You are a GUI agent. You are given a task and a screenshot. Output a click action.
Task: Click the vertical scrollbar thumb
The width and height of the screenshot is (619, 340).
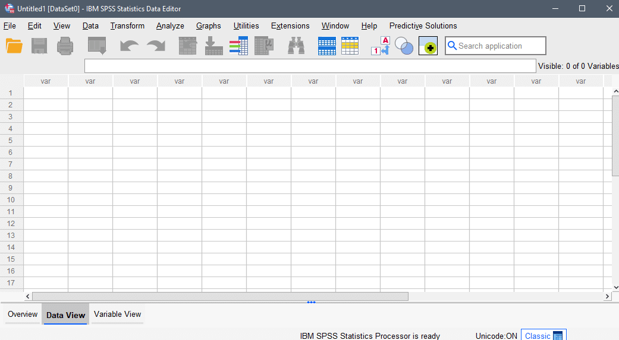pyautogui.click(x=615, y=136)
